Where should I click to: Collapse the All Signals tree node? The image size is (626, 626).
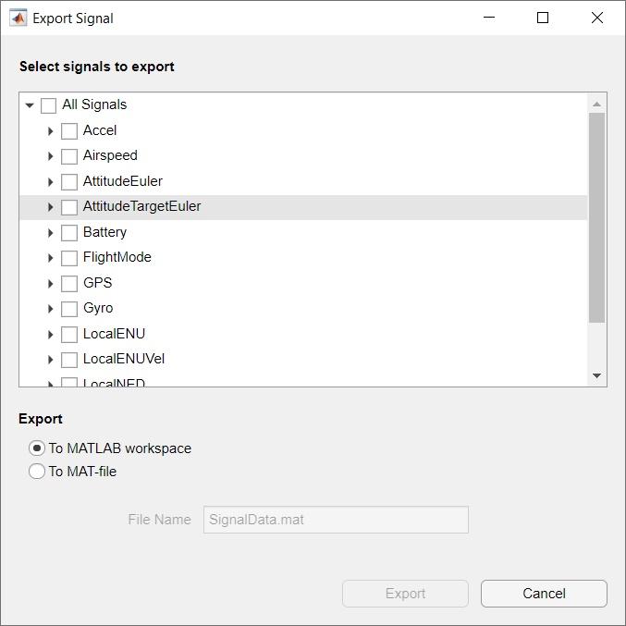[x=30, y=105]
